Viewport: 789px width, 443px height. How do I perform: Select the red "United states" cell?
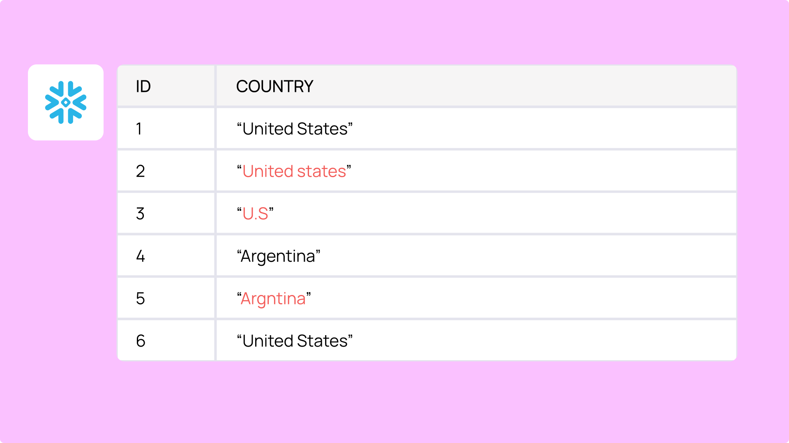pos(294,171)
